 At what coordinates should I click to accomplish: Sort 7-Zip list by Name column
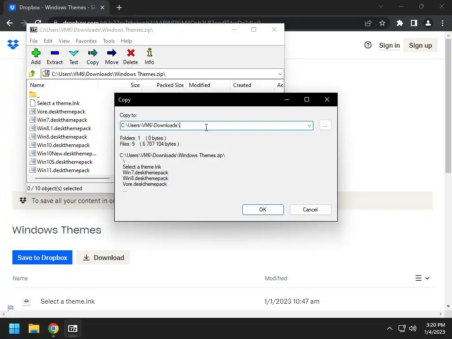click(63, 85)
